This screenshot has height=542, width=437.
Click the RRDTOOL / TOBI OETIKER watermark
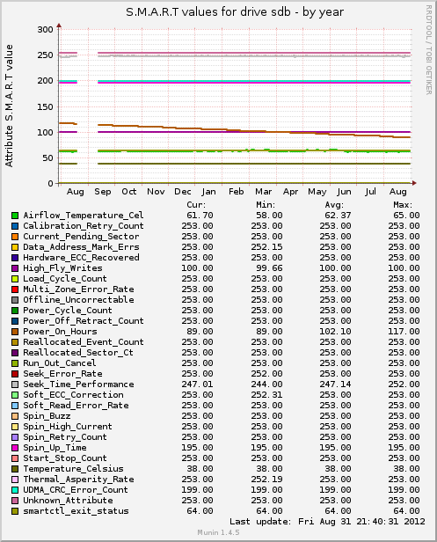coord(429,50)
